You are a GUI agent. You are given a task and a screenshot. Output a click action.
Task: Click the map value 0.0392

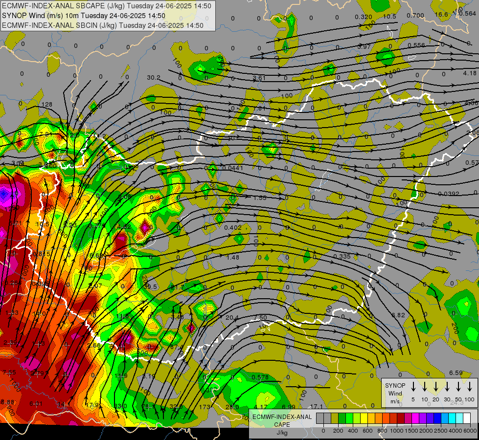click(x=449, y=194)
